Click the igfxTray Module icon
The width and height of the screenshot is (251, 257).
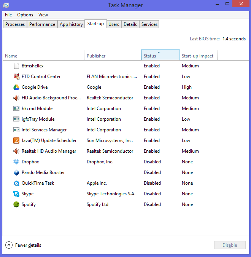[16, 119]
